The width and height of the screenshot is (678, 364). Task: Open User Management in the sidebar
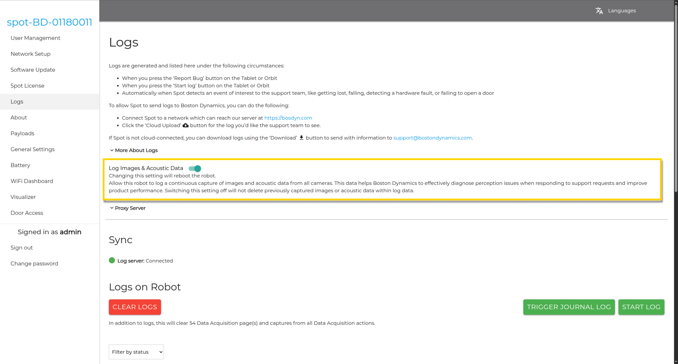(x=35, y=38)
